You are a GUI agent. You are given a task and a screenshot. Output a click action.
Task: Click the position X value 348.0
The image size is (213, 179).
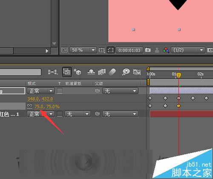(33, 99)
